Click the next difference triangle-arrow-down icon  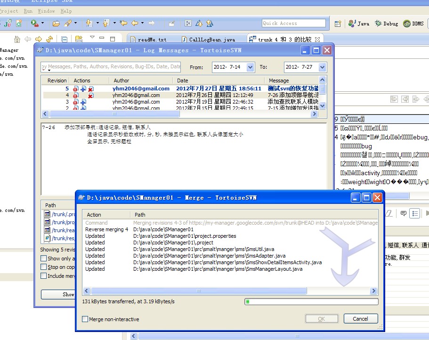point(199,24)
